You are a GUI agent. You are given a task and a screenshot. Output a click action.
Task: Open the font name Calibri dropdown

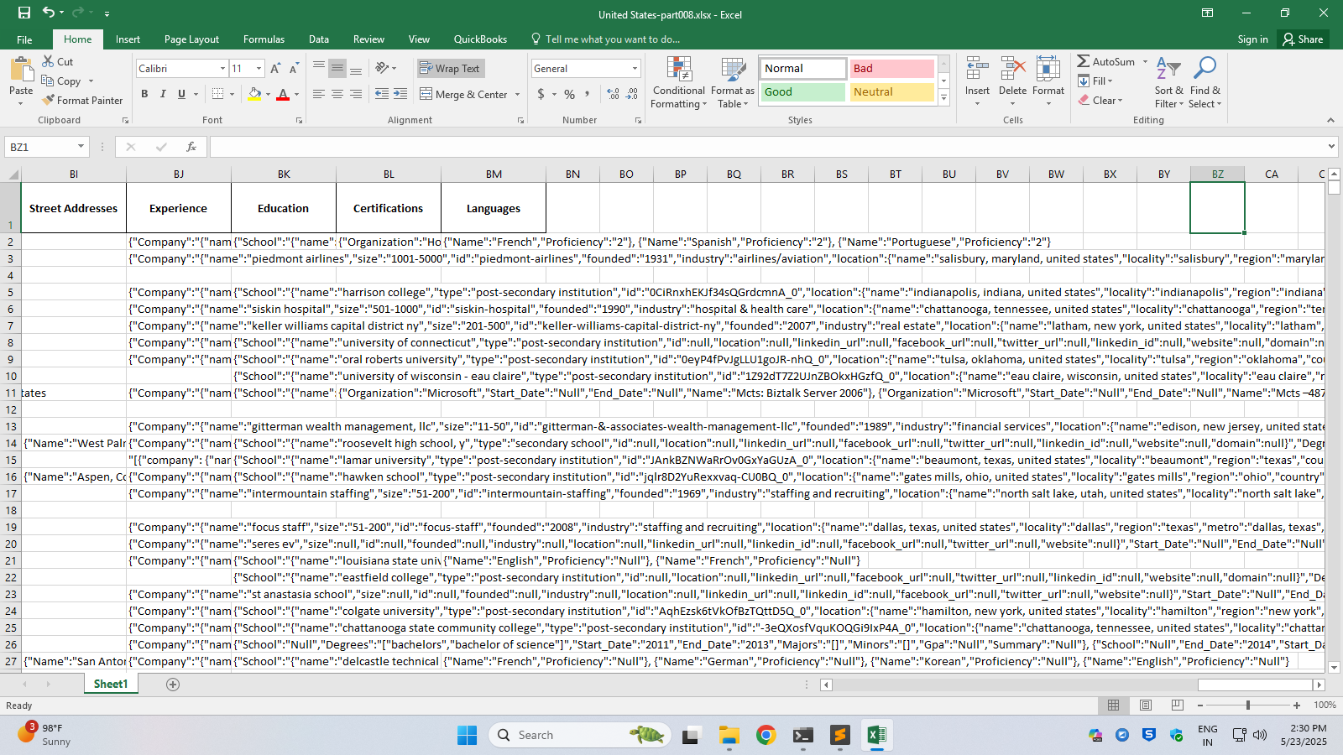tap(222, 69)
